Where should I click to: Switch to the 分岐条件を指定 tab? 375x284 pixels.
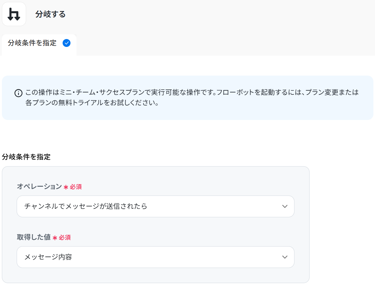click(x=32, y=43)
